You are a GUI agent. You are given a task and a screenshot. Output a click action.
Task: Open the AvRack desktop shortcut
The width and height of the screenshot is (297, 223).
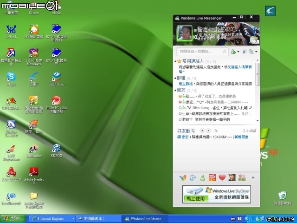tap(11, 31)
